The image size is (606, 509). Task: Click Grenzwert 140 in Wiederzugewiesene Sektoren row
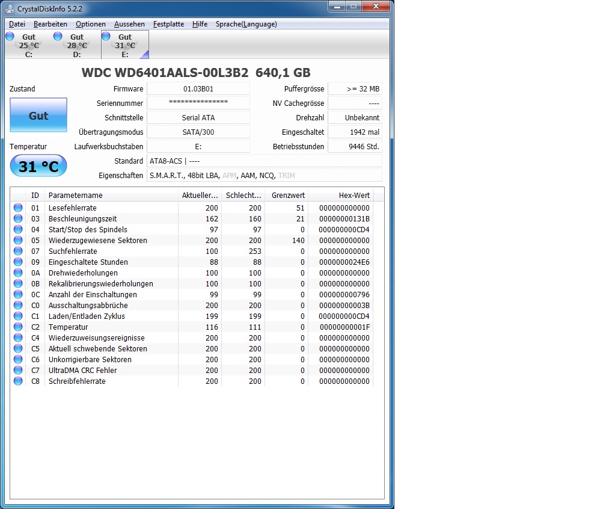pyautogui.click(x=298, y=241)
